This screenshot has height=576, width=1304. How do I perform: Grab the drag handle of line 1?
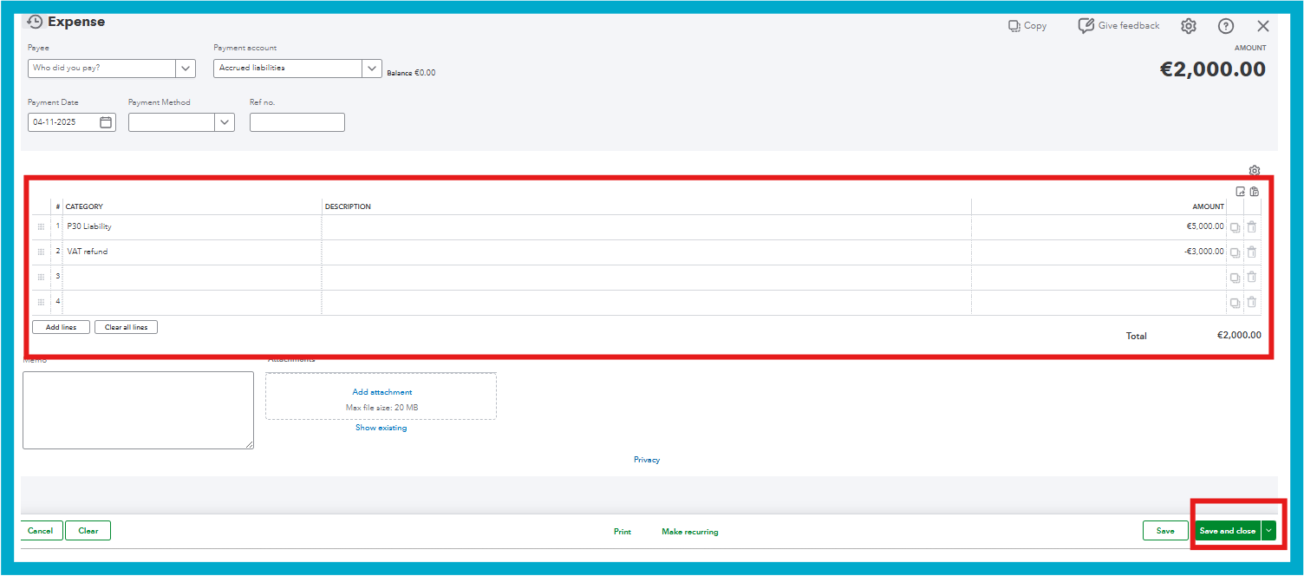[x=41, y=227]
